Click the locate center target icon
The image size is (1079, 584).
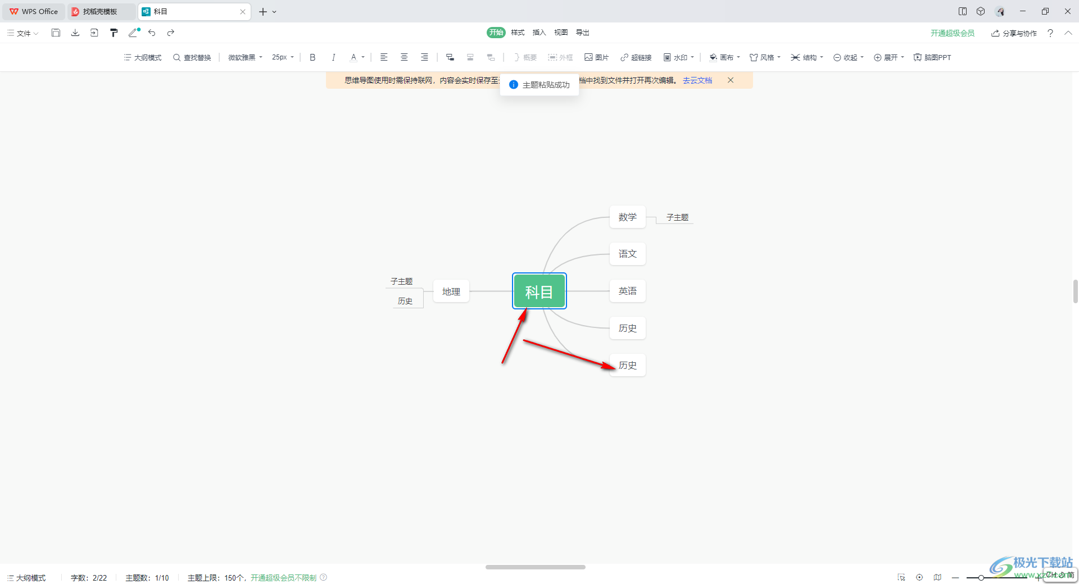tap(919, 577)
